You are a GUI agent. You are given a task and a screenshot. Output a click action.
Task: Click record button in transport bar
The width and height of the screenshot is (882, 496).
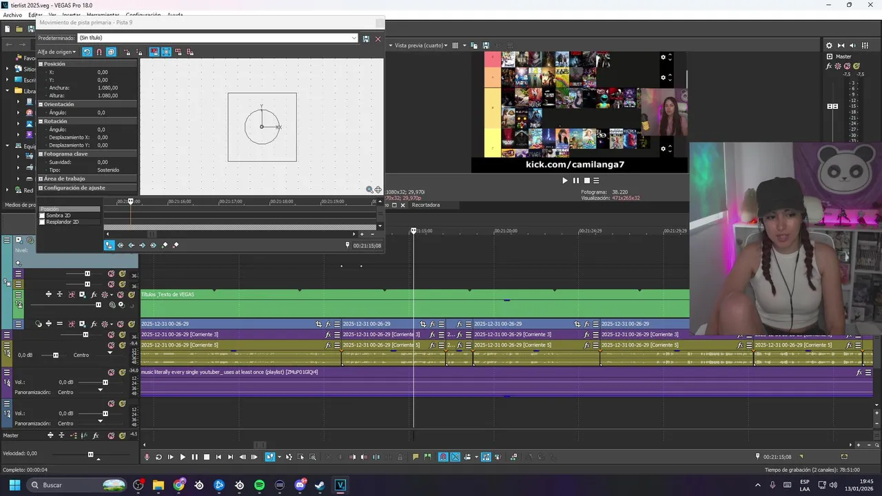147,457
